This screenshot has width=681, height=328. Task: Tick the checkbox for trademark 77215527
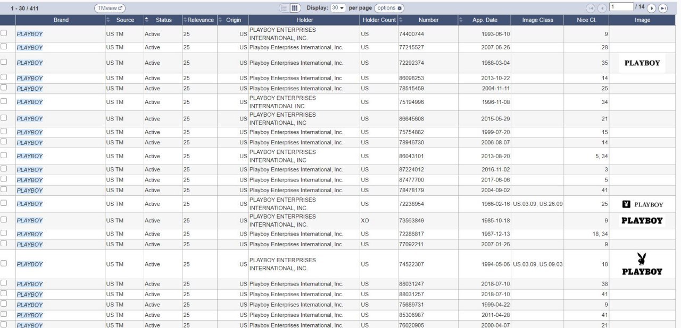(x=4, y=47)
